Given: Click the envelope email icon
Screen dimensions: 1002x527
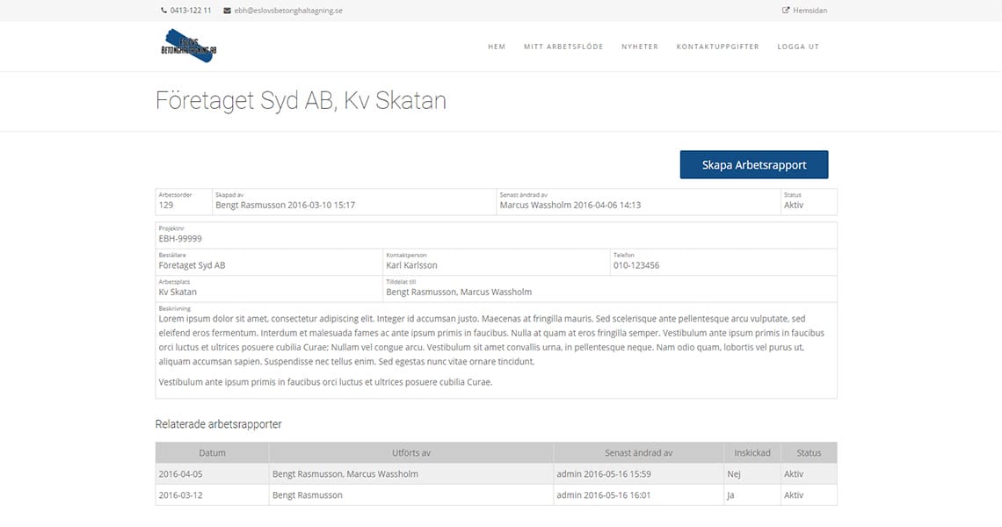Looking at the screenshot, I should pos(227,11).
